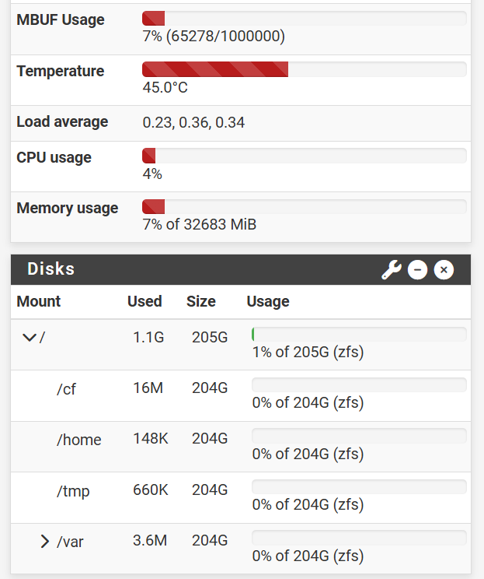Click the Mount column header
The width and height of the screenshot is (484, 579).
39,301
